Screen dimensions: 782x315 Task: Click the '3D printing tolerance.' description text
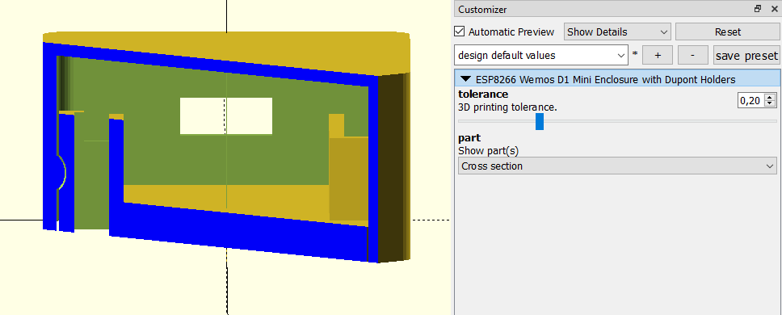507,107
